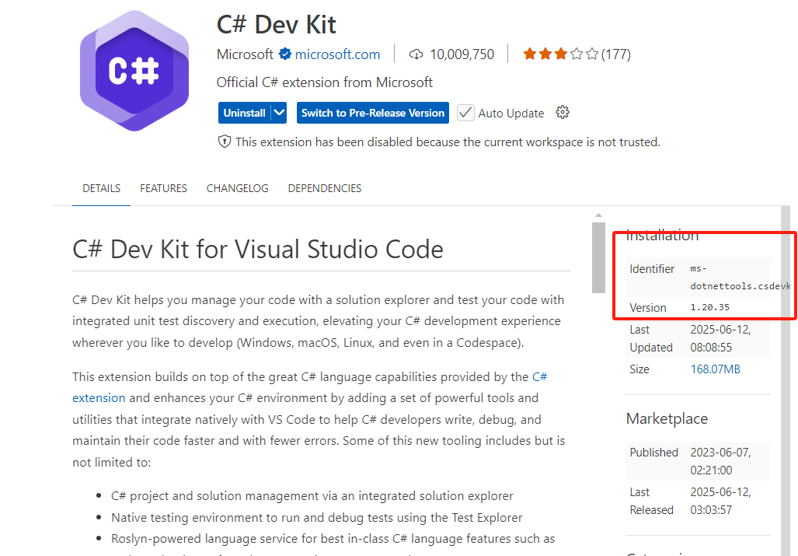Click the (177) ratings count
Image resolution: width=798 pixels, height=556 pixels.
pos(616,54)
